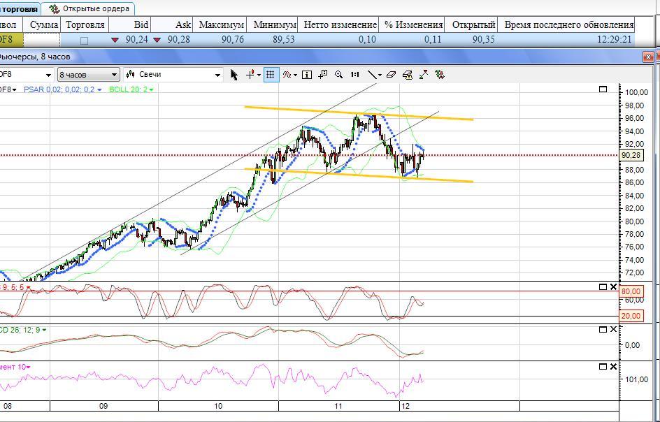This screenshot has width=660, height=422.
Task: Click the stochastic 80,00 level label
Action: 631,291
